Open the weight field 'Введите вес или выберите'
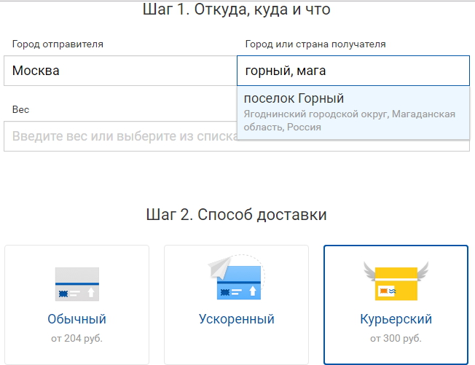 [x=120, y=136]
